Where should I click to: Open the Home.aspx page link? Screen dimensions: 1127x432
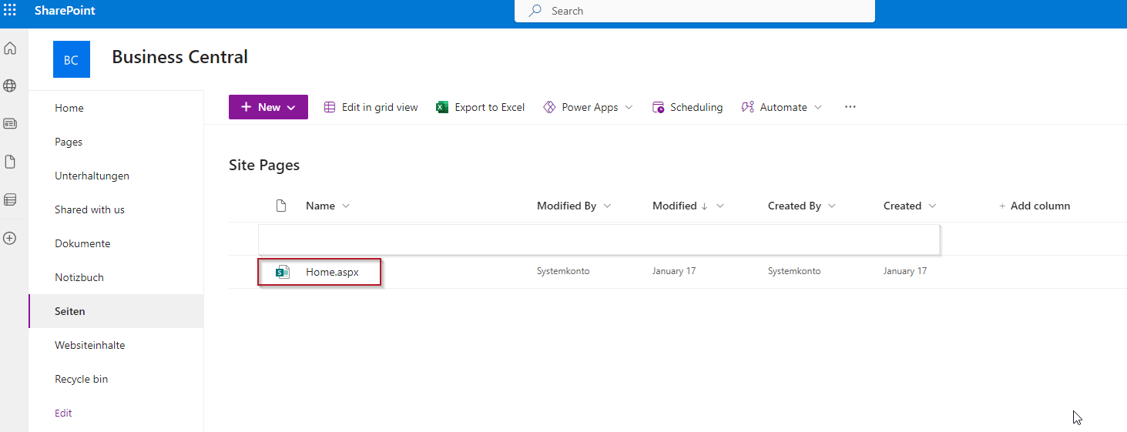332,272
